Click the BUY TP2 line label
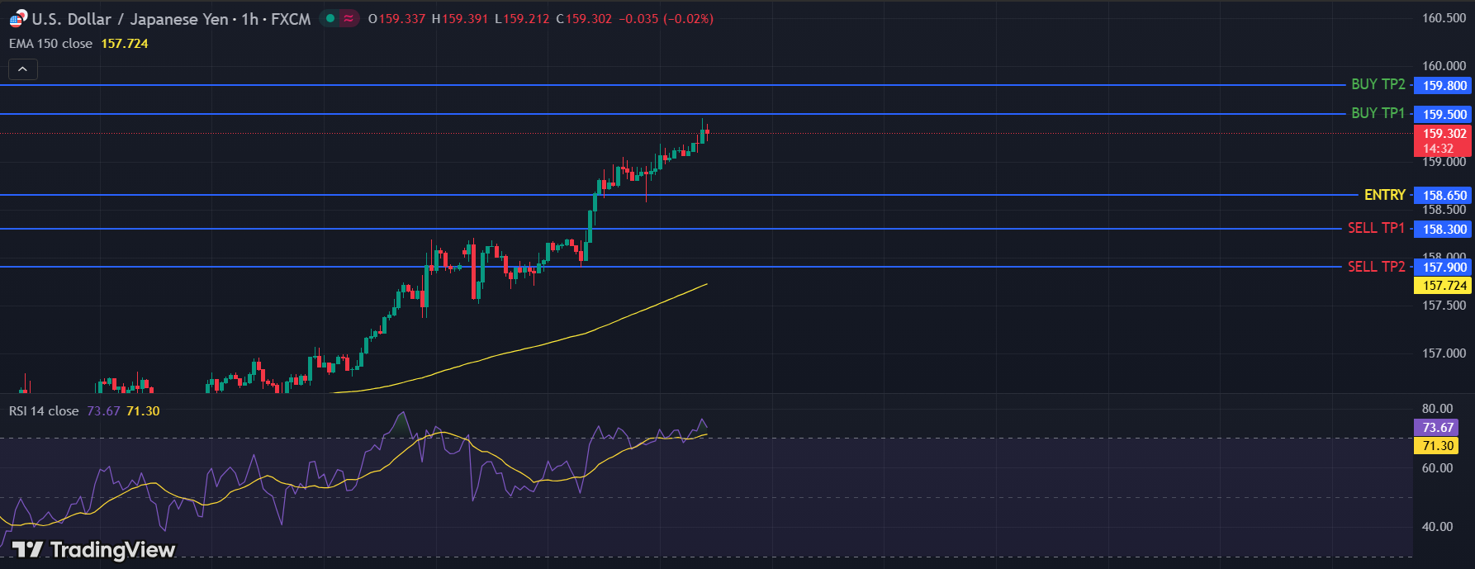 1378,84
